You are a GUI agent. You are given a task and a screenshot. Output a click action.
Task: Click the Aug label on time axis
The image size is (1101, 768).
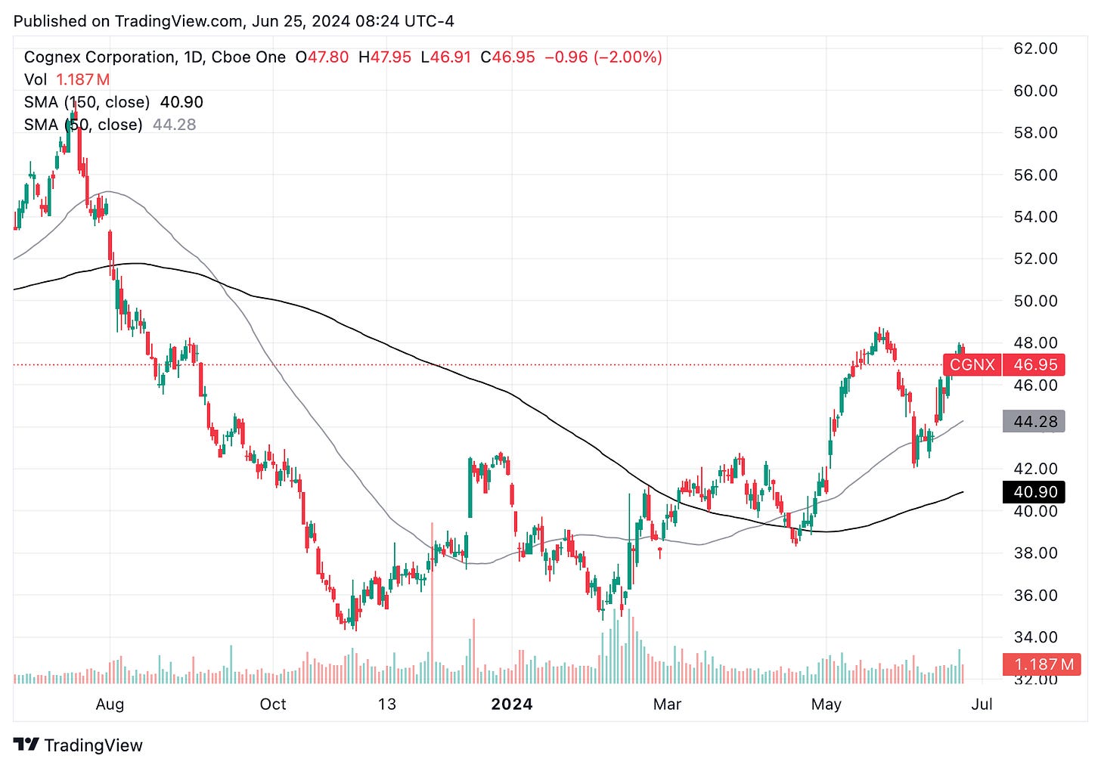[110, 705]
